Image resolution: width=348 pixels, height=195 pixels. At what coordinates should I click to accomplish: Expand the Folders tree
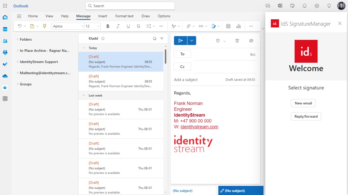18,39
